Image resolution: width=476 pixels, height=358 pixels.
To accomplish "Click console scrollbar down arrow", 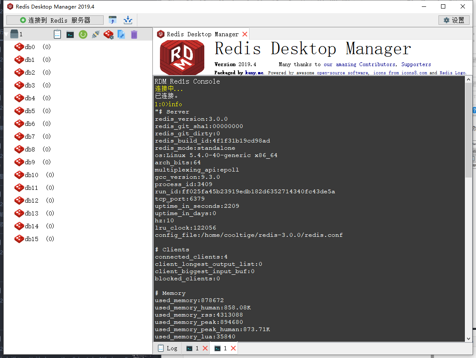I will coord(468,338).
